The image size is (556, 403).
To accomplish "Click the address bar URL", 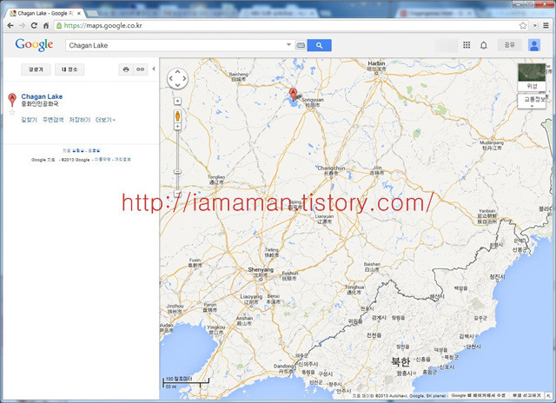I will 103,25.
